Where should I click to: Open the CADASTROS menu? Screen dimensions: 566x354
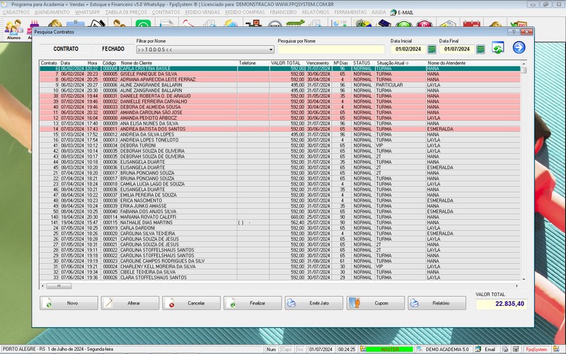[x=16, y=12]
